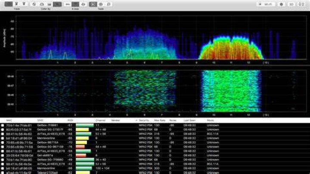The width and height of the screenshot is (310, 174).
Task: Open the comment bubble tool in Tools
Action: [108, 4]
